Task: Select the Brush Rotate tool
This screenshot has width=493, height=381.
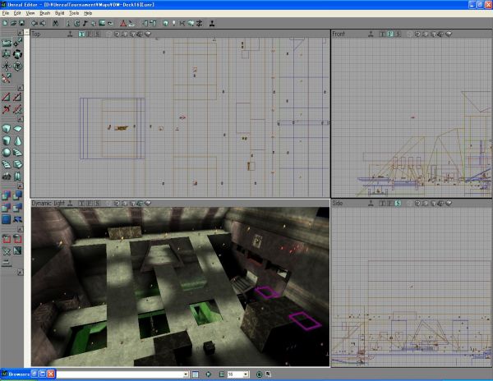Action: click(x=17, y=54)
